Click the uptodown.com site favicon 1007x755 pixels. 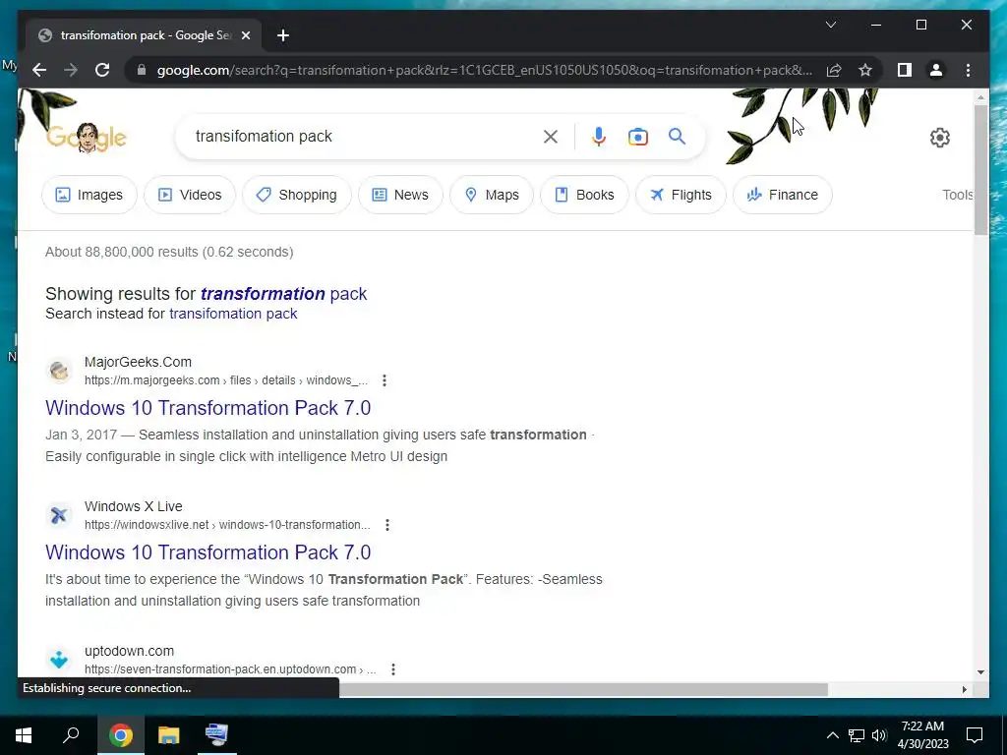coord(59,660)
